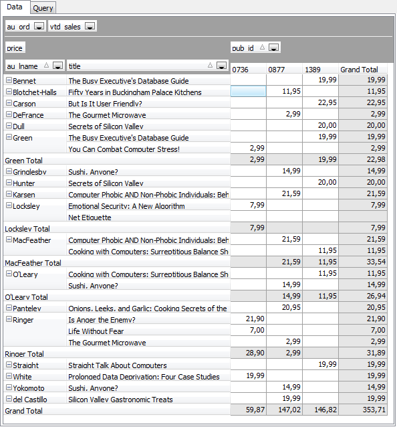Select the highlighted empty Blotchet-Halls 0736 cell
Viewport: 397px width, 427px height.
point(248,91)
